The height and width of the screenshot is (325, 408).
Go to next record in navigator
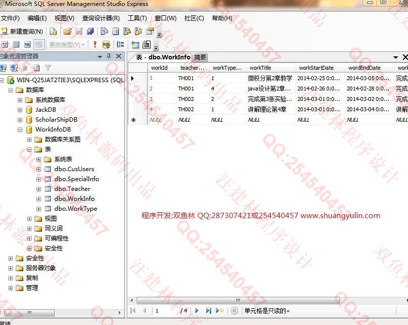coord(197,310)
